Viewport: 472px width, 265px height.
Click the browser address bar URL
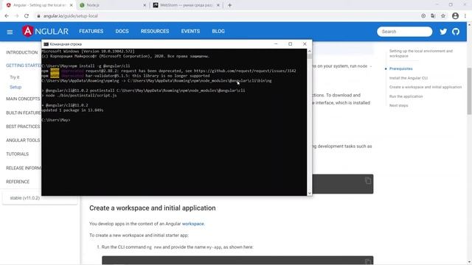pyautogui.click(x=71, y=16)
